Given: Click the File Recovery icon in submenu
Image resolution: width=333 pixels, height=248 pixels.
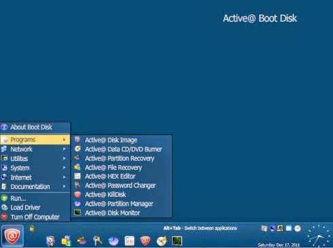Looking at the screenshot, I should (77, 167).
